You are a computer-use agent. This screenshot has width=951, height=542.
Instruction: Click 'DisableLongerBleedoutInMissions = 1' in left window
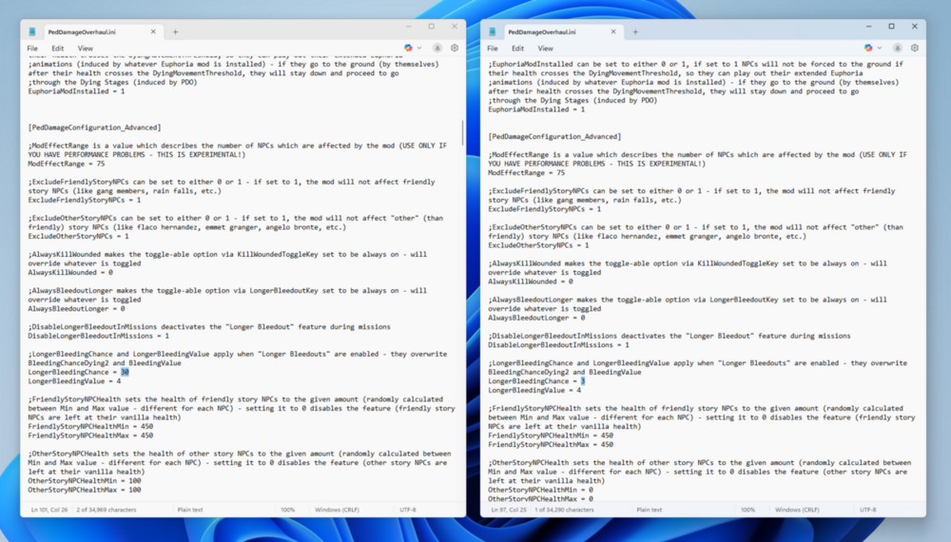98,336
